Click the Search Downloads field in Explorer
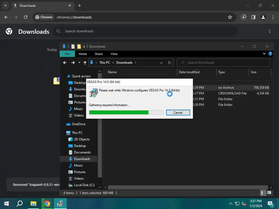The height and width of the screenshot is (209, 279). (x=223, y=63)
